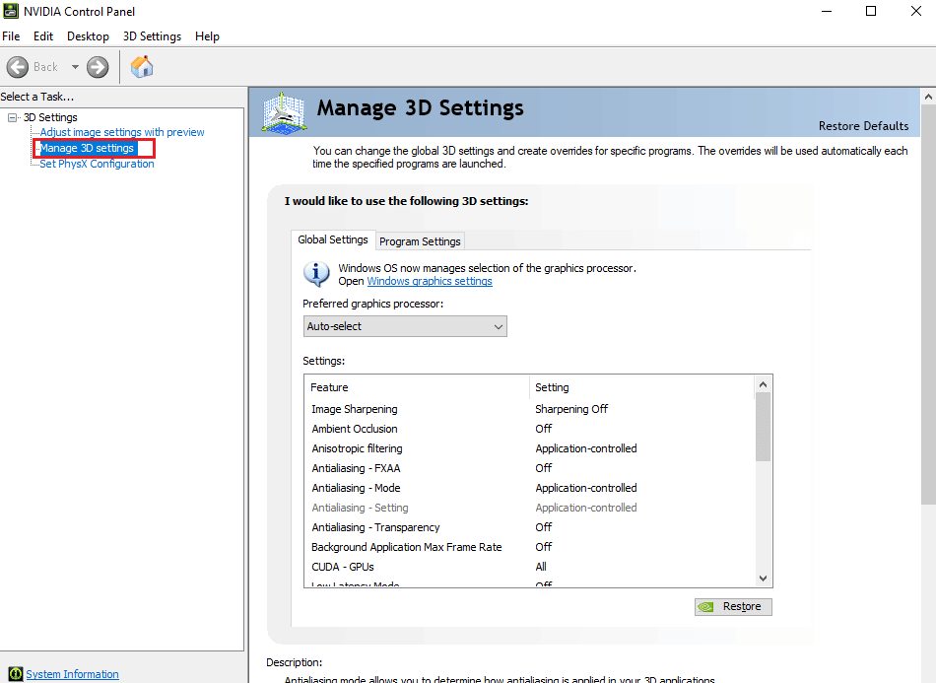Select the CUDA - GPUs row
Viewport: 936px width, 683px height.
pos(529,567)
